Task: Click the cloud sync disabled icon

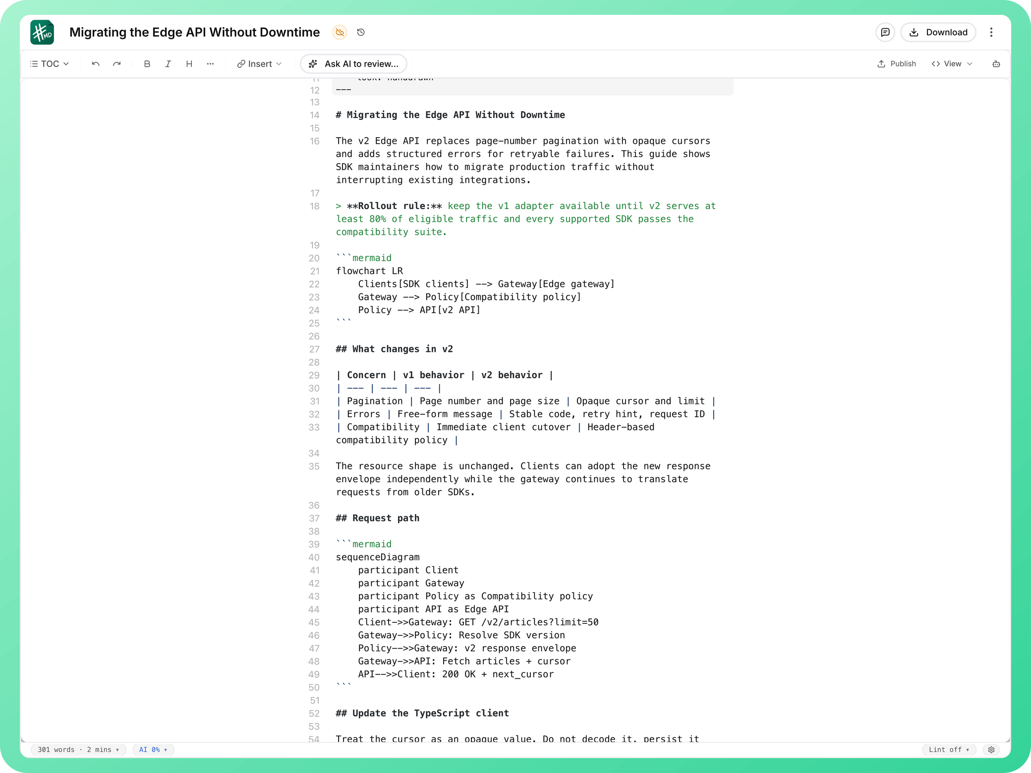Action: point(340,32)
